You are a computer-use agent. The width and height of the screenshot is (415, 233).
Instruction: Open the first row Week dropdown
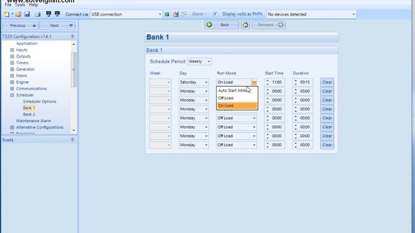[x=160, y=82]
